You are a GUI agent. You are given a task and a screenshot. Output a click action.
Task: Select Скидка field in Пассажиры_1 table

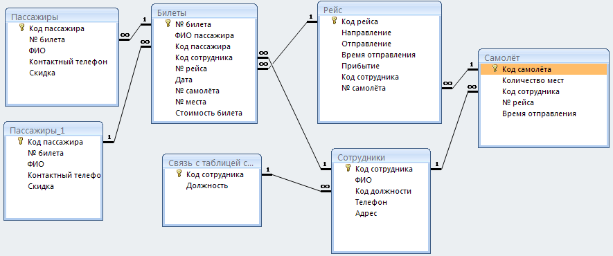pyautogui.click(x=41, y=186)
